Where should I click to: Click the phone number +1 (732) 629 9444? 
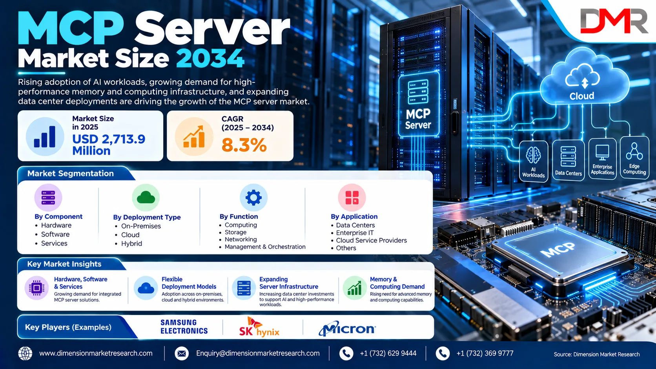pos(388,353)
